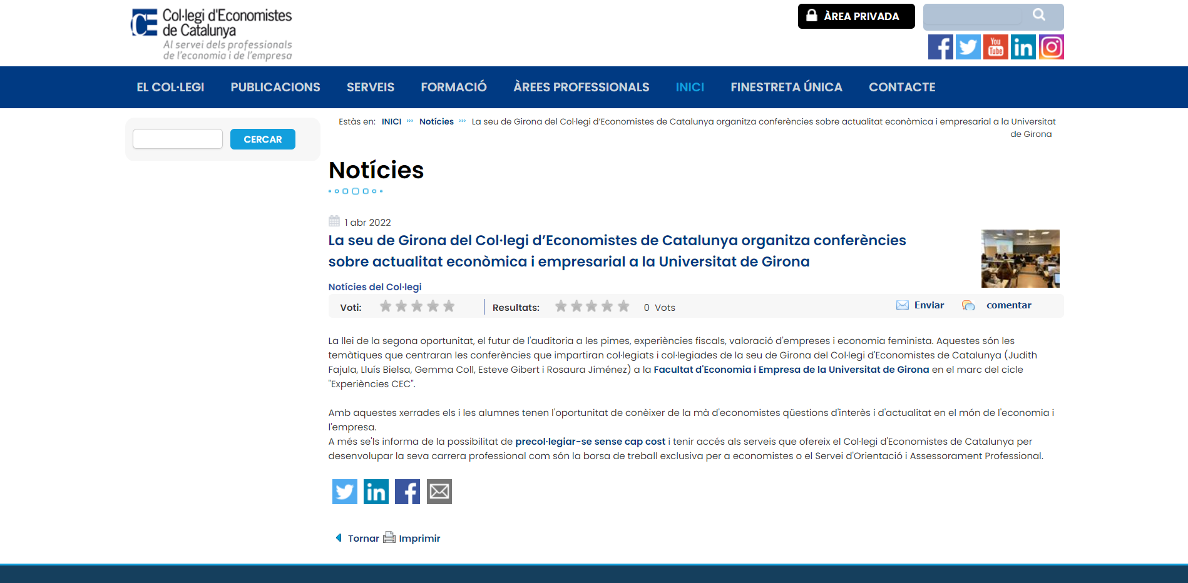Open the header Twitter profile icon
The image size is (1188, 583).
point(968,47)
